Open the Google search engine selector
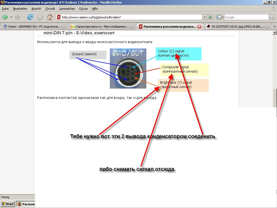 [x=220, y=17]
